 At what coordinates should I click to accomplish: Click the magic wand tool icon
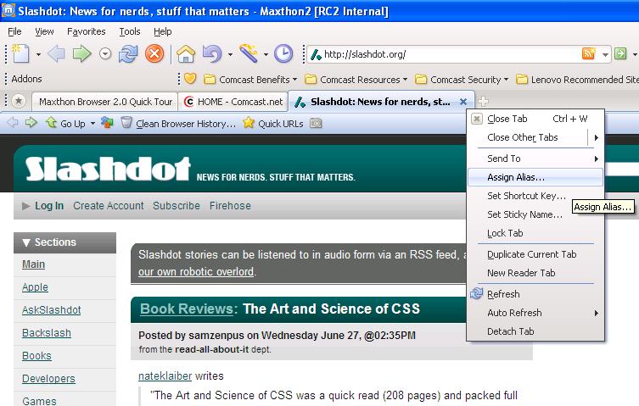249,53
